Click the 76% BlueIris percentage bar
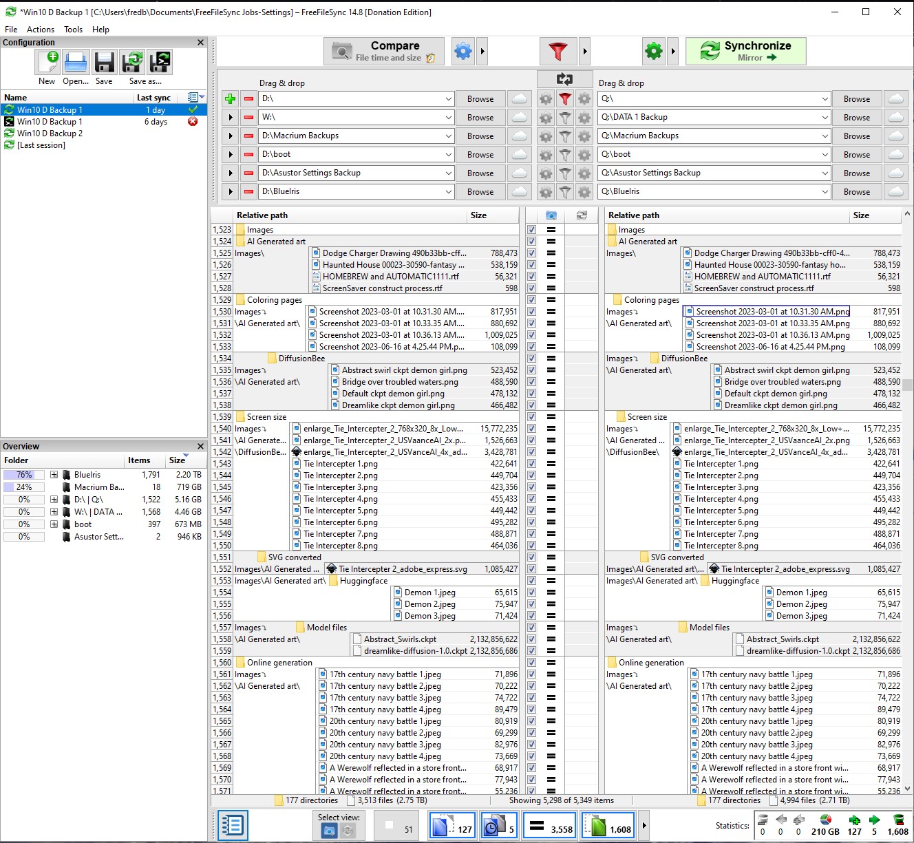 [x=23, y=475]
